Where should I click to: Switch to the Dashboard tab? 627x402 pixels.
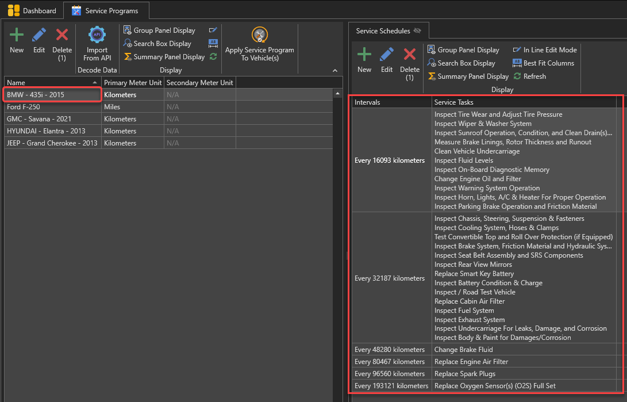click(x=32, y=11)
